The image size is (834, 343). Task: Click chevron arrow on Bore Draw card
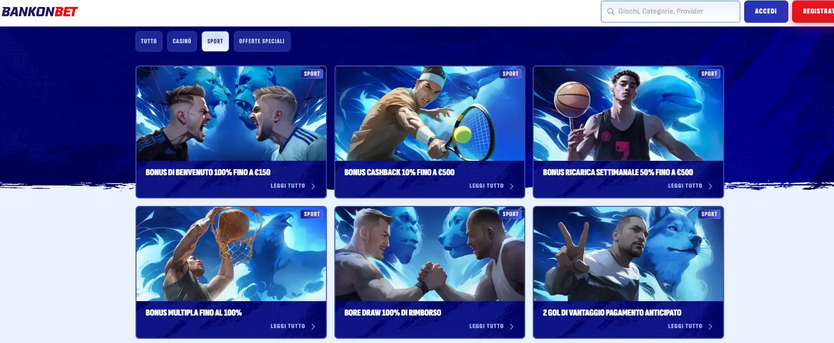pos(511,327)
